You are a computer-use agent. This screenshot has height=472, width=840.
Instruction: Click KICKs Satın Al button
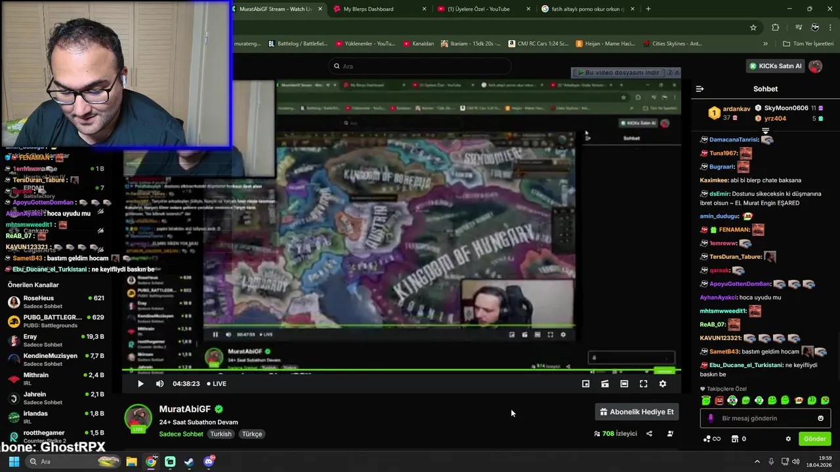click(775, 66)
